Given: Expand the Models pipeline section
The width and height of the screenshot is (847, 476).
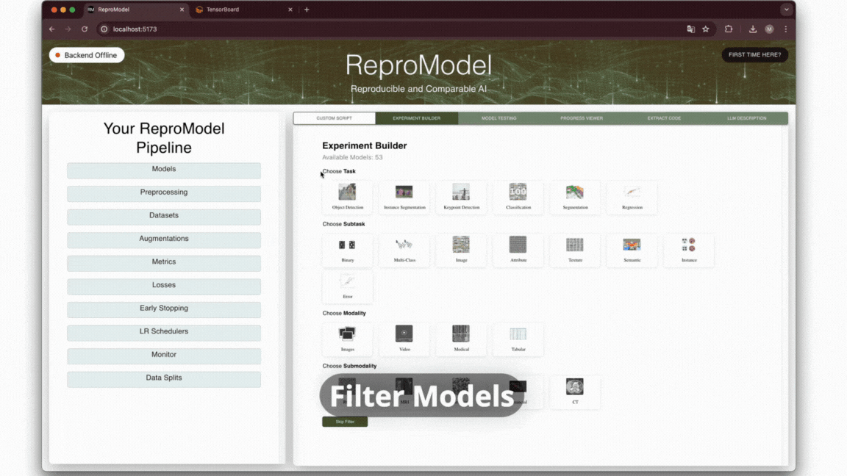Looking at the screenshot, I should pos(164,170).
